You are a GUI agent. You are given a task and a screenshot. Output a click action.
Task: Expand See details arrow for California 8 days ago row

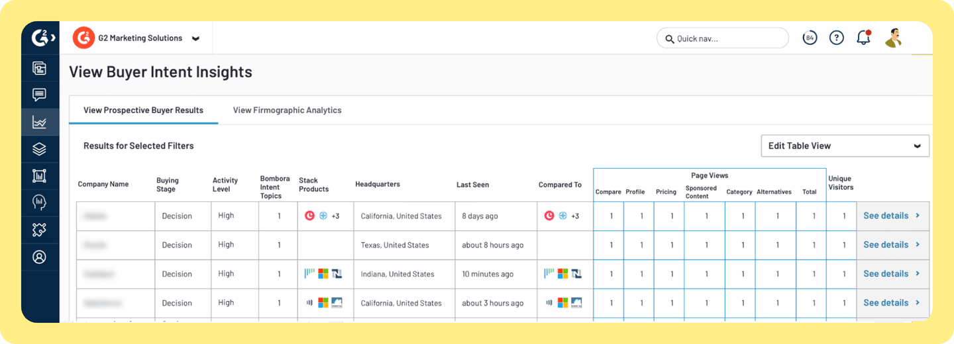pyautogui.click(x=918, y=216)
